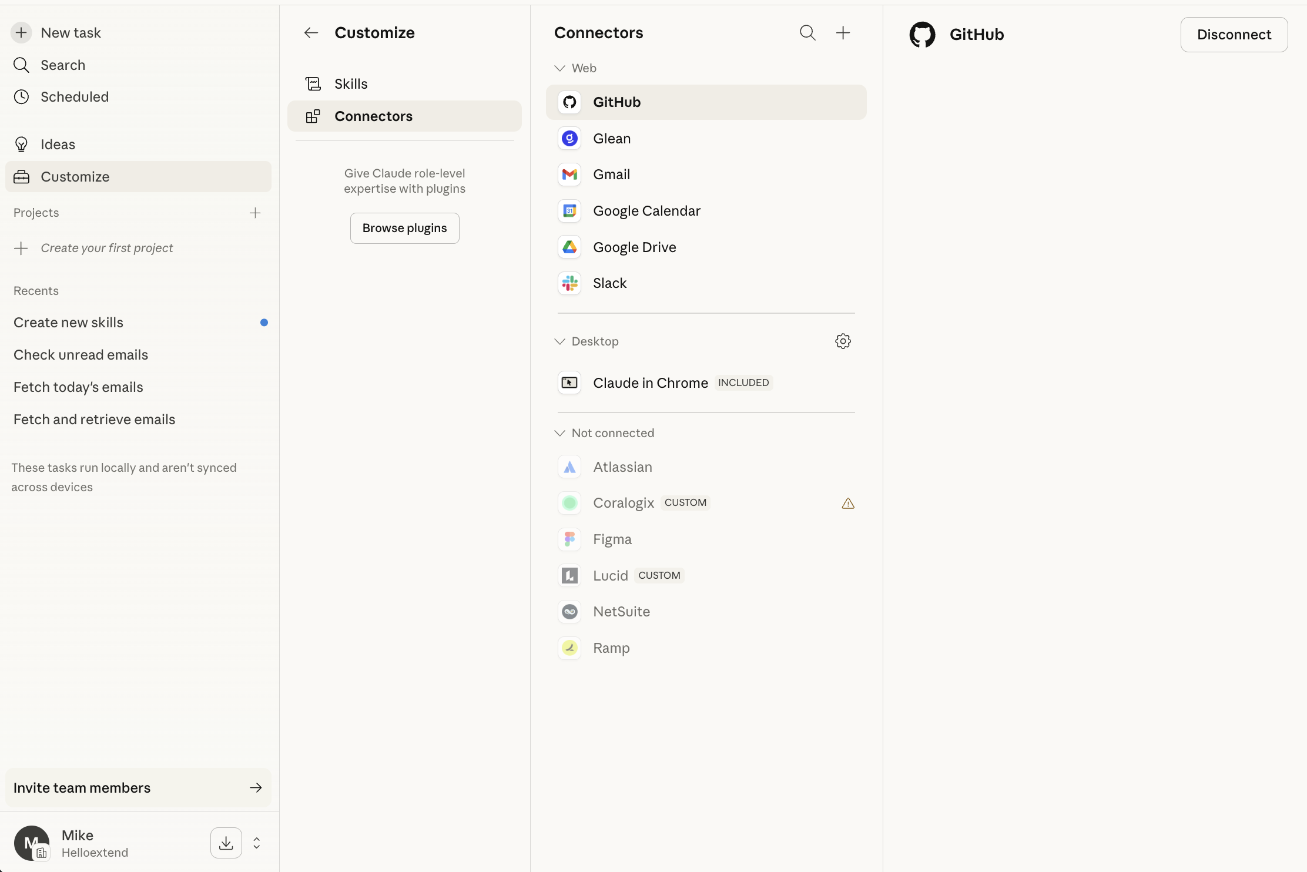Select the Coralogix connector name
This screenshot has width=1307, height=872.
[624, 503]
